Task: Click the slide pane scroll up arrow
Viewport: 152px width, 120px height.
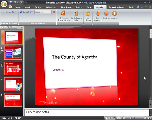Action: [x=151, y=27]
